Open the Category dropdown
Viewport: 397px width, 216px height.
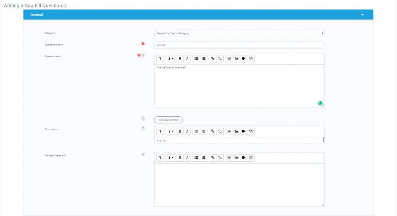[239, 33]
